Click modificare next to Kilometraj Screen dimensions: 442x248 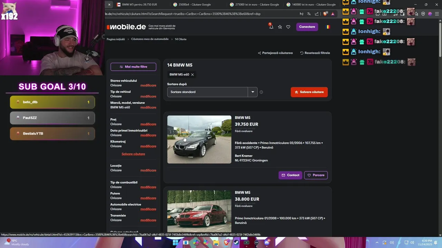point(148,146)
